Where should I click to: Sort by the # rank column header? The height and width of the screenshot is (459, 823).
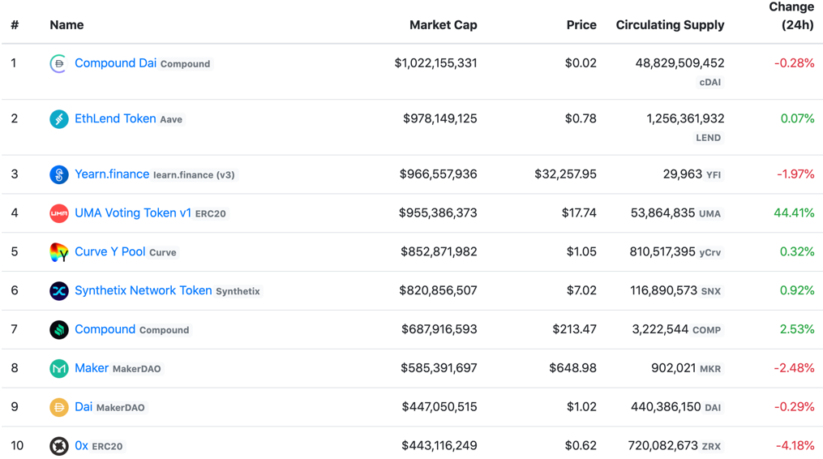15,25
